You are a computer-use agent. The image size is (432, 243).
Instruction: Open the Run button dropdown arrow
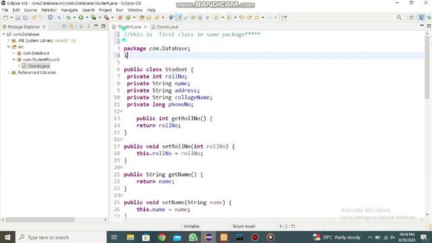click(87, 18)
